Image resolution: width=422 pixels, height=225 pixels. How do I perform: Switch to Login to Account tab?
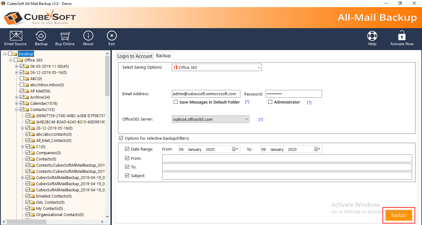pos(135,56)
